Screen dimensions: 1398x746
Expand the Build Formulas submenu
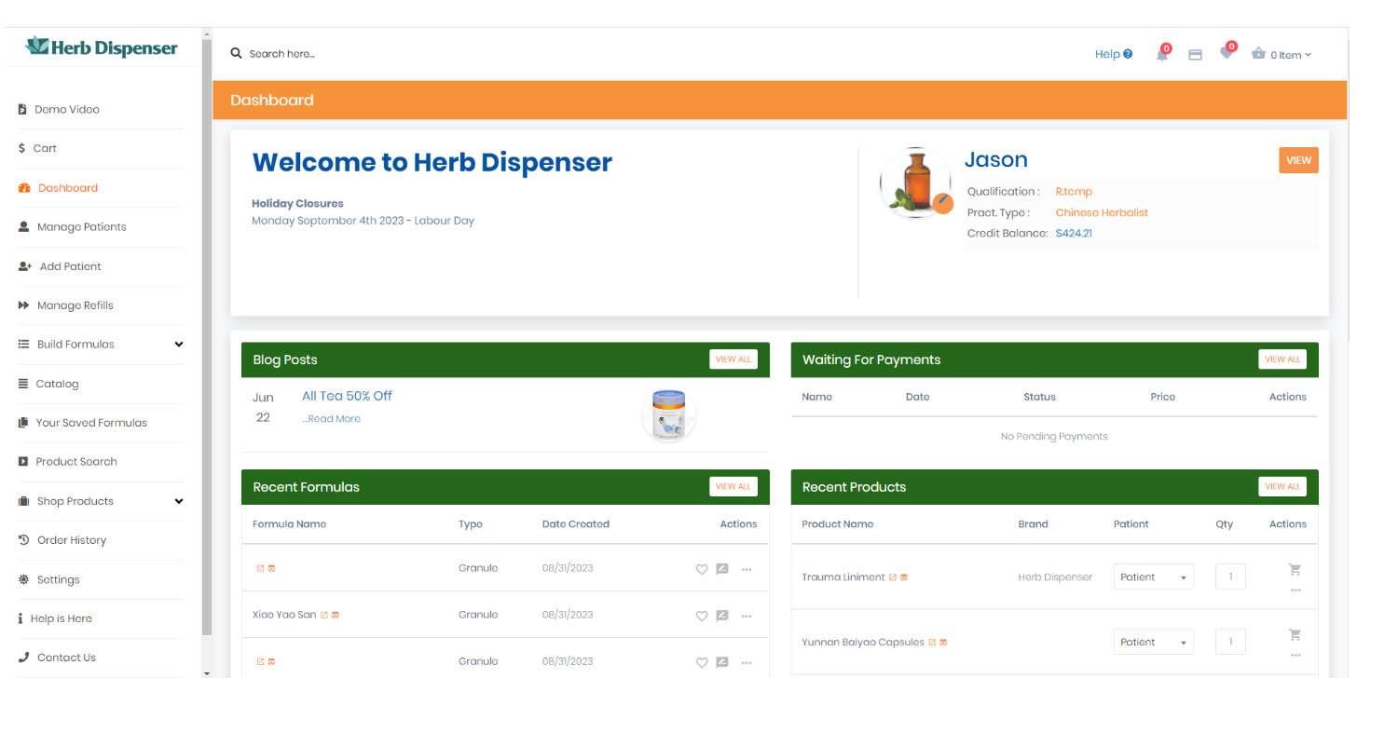(179, 344)
